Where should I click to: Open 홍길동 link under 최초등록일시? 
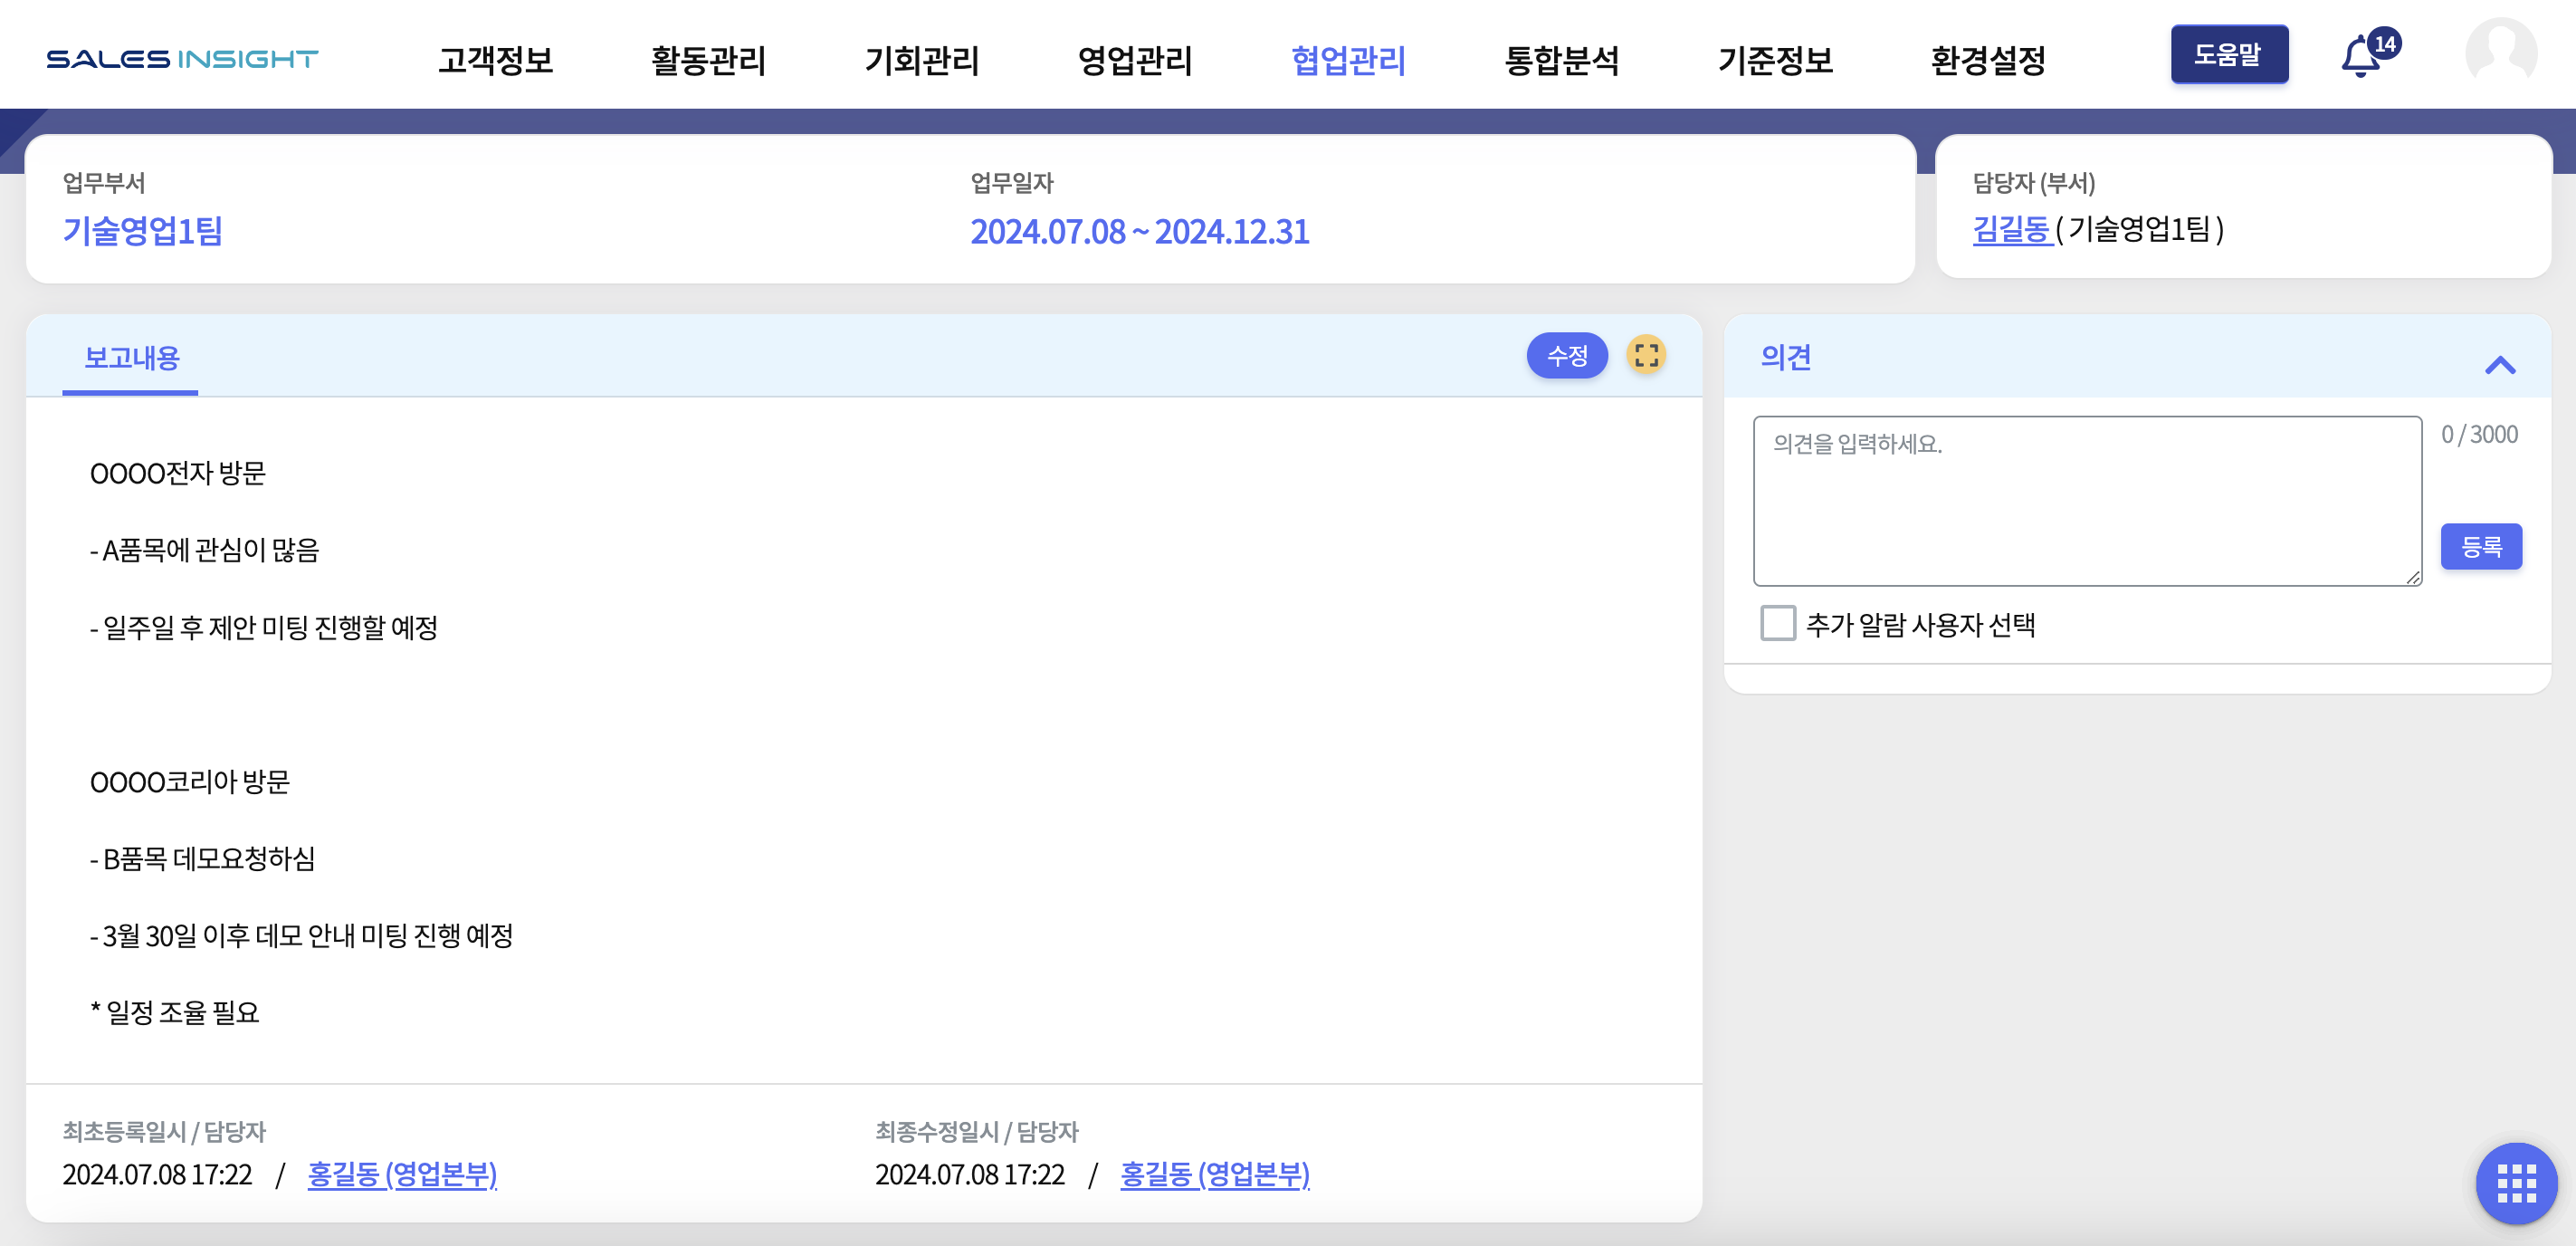402,1174
